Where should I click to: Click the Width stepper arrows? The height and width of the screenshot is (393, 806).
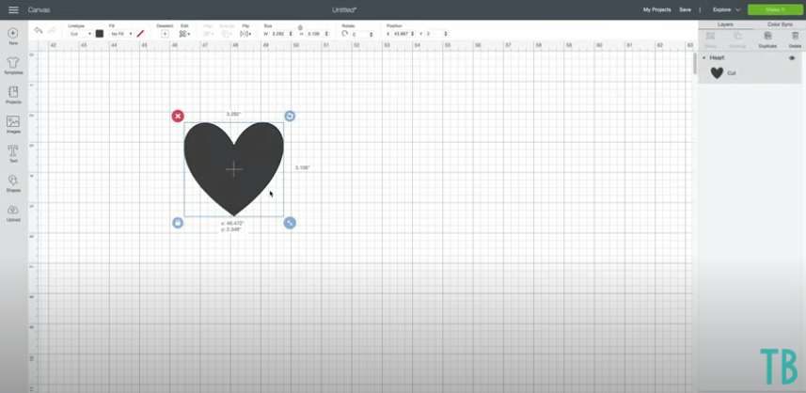291,34
